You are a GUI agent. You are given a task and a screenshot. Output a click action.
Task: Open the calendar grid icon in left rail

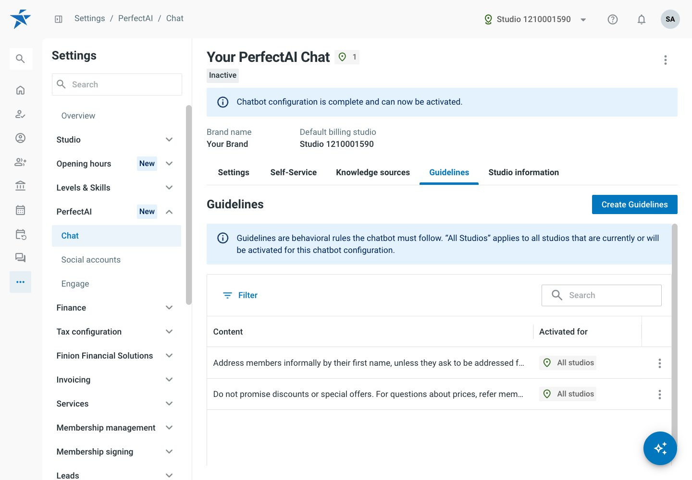[x=20, y=210]
